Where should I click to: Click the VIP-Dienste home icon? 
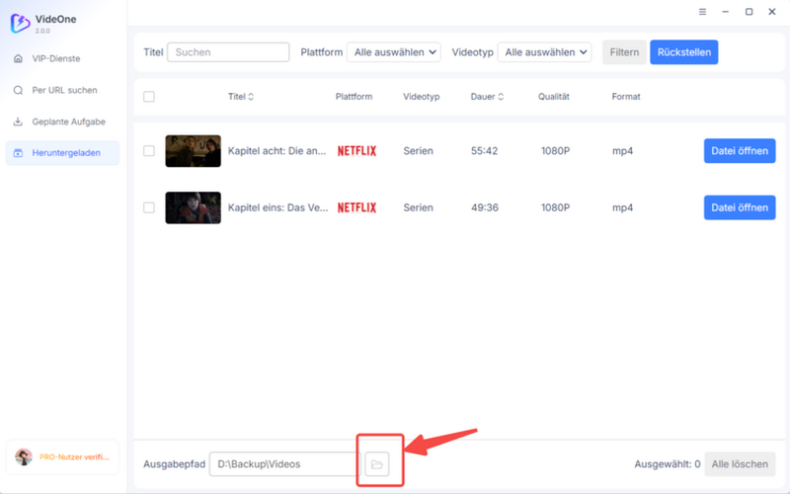(18, 58)
